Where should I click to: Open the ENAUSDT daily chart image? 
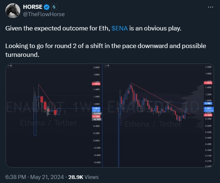[158, 116]
